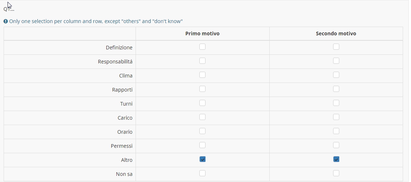411x182 pixels.
Task: Check Orario in Secondo motivo column
Action: 336,131
